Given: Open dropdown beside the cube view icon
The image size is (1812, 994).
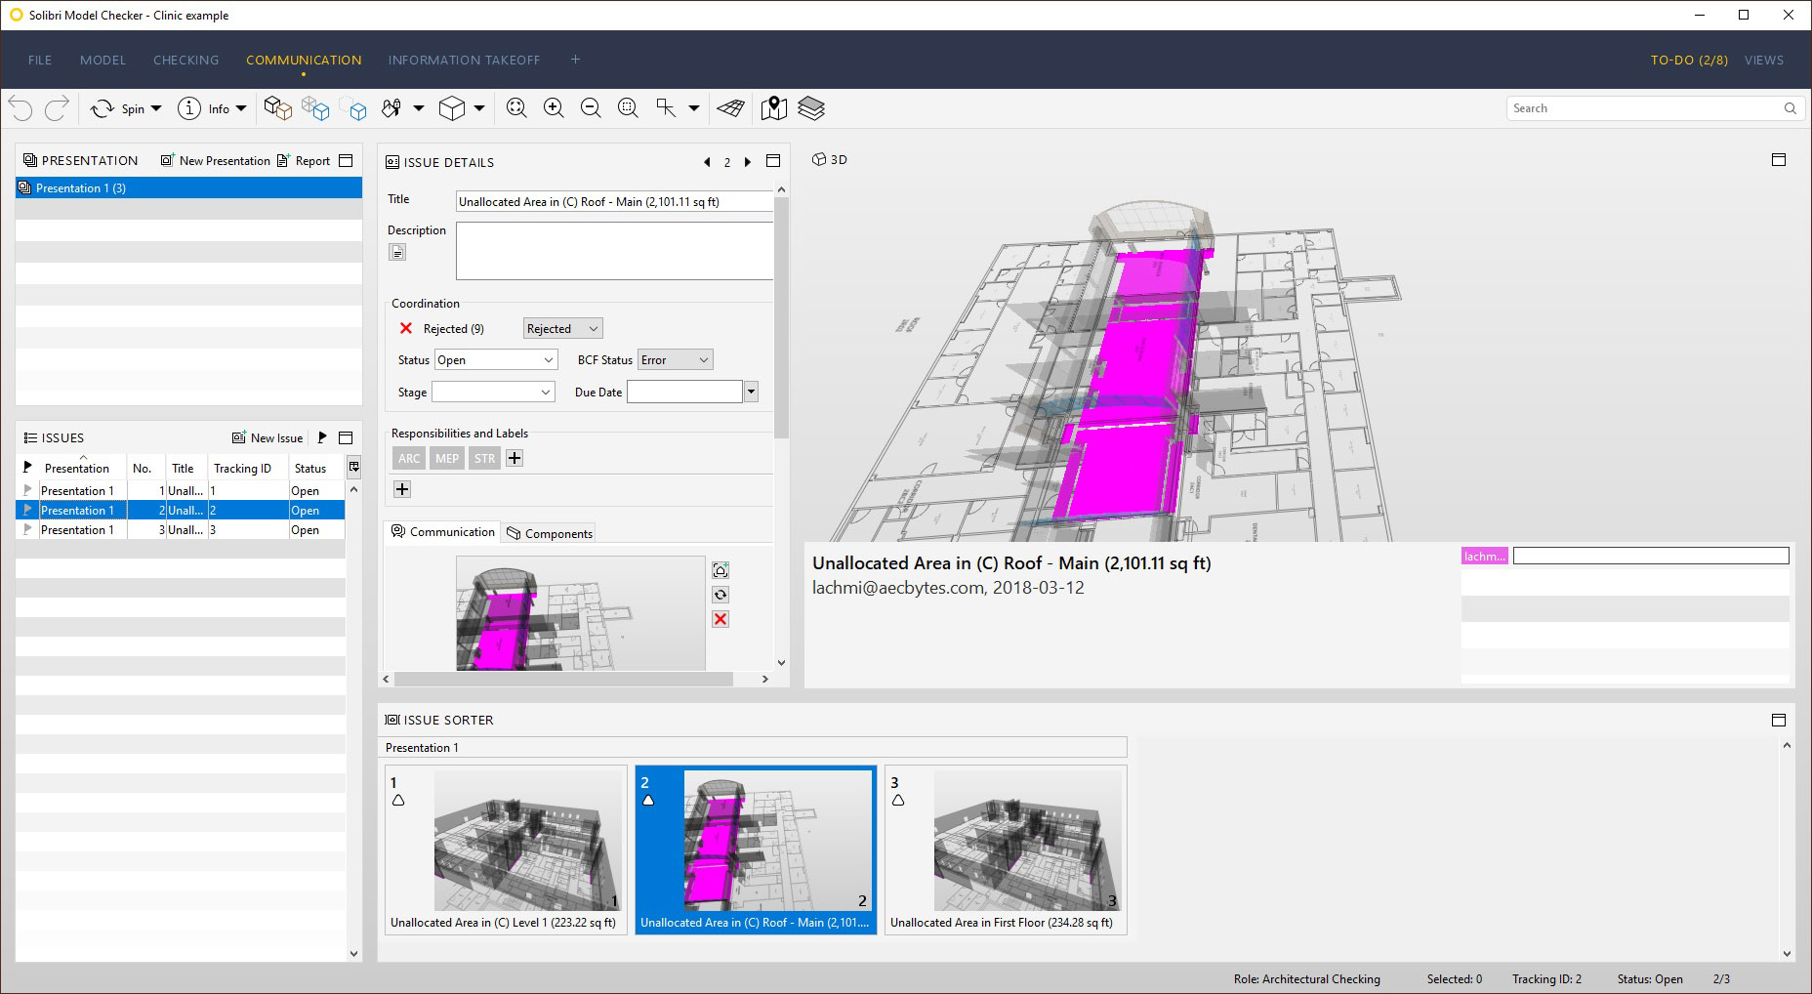Looking at the screenshot, I should [479, 108].
